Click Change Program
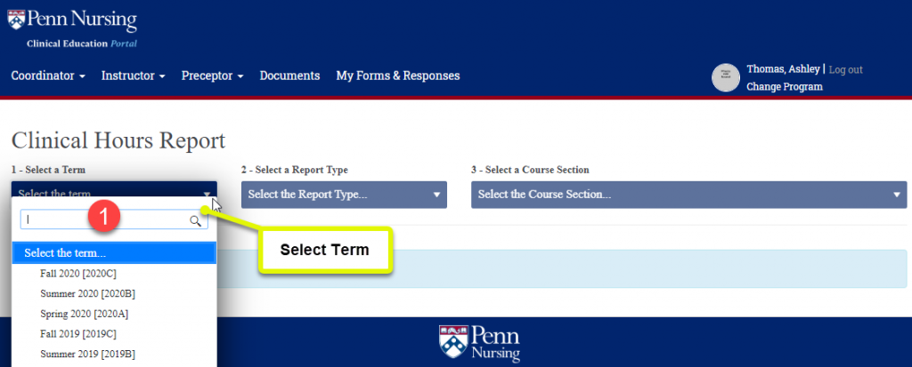This screenshot has height=367, width=912. [x=784, y=87]
